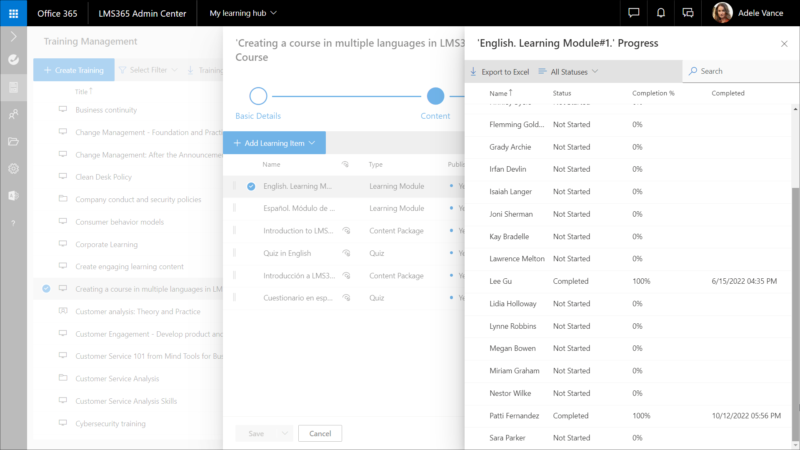Open the LMS365 Admin Center tab
Image resolution: width=800 pixels, height=450 pixels.
coord(142,13)
